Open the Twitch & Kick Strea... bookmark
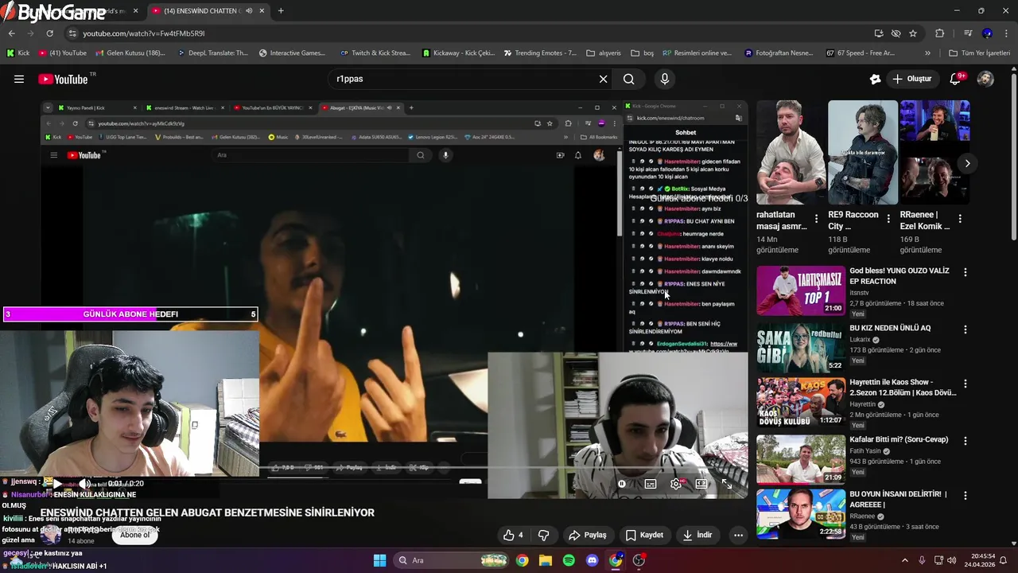The image size is (1018, 573). tap(375, 53)
